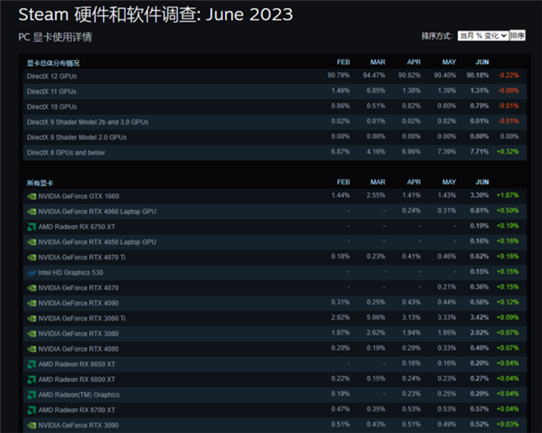Click NVIDIA logo beside GeForce RTX 4090
The image size is (542, 433).
click(32, 304)
